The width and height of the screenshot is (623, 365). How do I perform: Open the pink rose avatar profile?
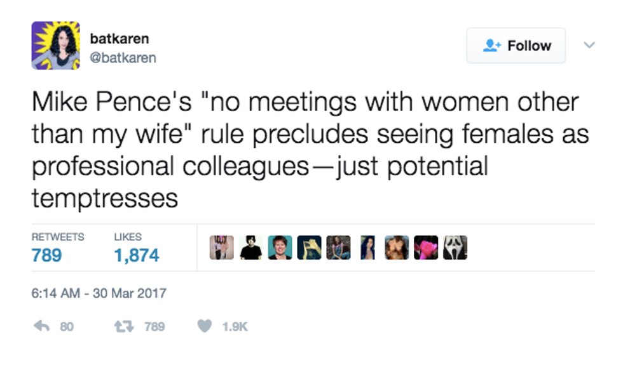(426, 248)
